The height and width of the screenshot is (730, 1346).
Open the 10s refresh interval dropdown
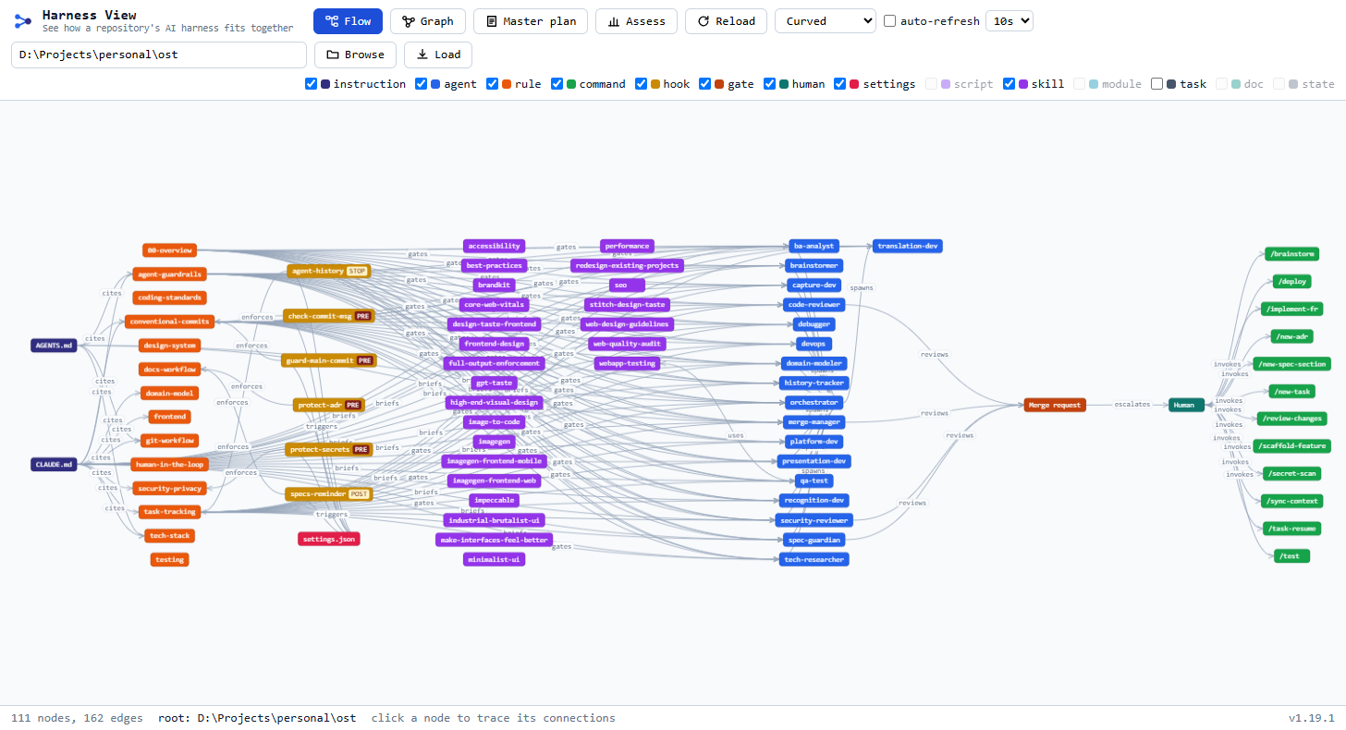coord(1009,21)
